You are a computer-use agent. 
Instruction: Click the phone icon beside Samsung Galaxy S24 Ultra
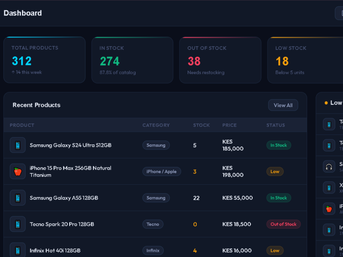point(18,145)
